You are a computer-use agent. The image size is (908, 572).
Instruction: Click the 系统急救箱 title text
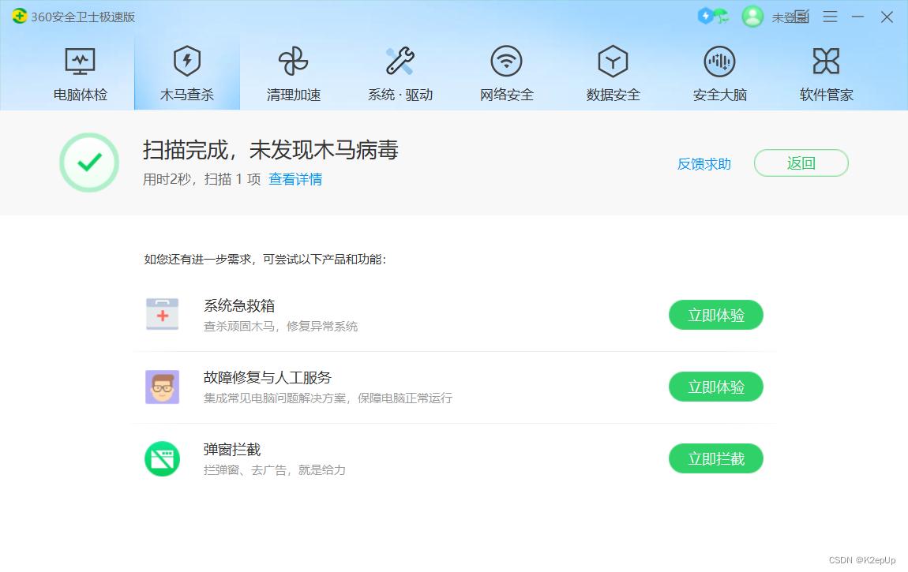click(x=239, y=305)
